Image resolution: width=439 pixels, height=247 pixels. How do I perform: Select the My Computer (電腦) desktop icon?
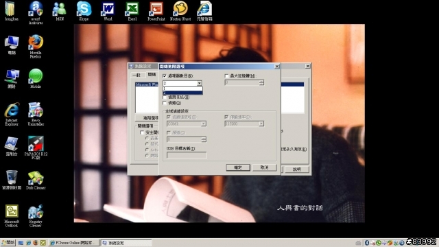(x=12, y=45)
